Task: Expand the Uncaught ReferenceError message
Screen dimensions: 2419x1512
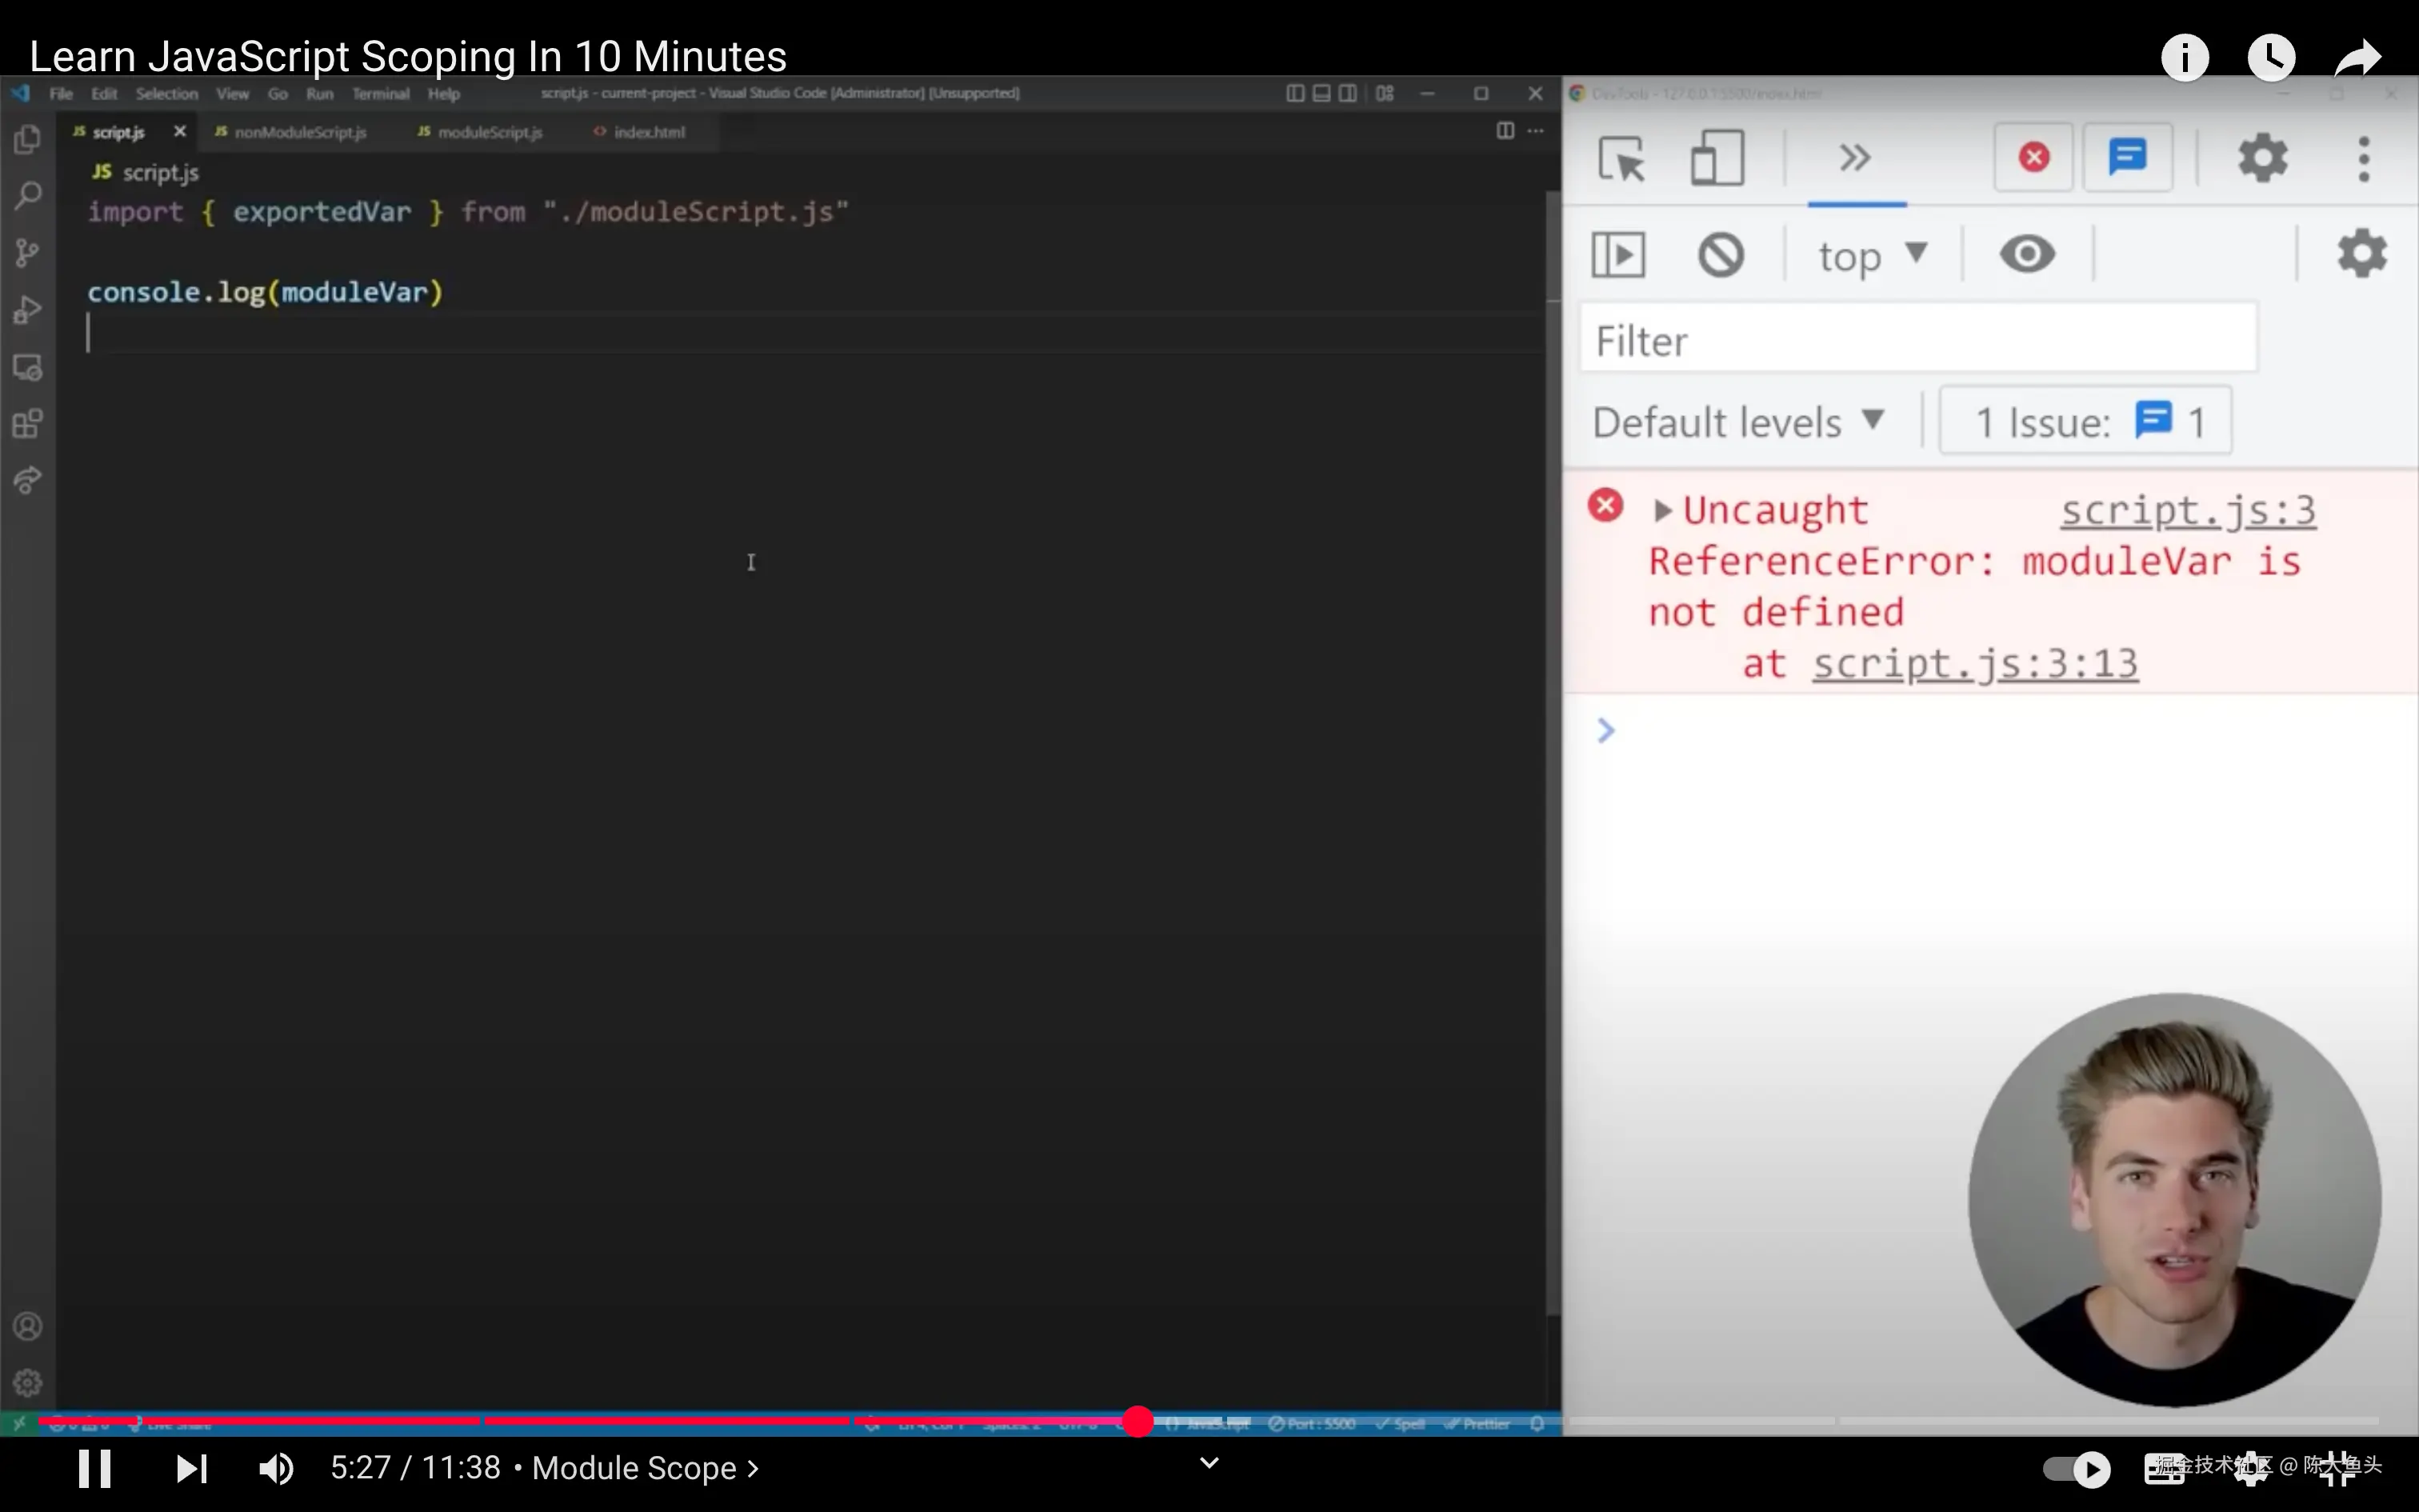Action: tap(1662, 511)
